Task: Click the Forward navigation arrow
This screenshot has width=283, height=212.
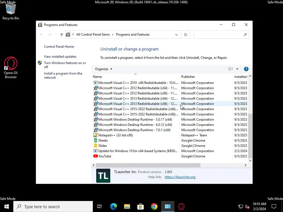Action: pyautogui.click(x=49, y=35)
